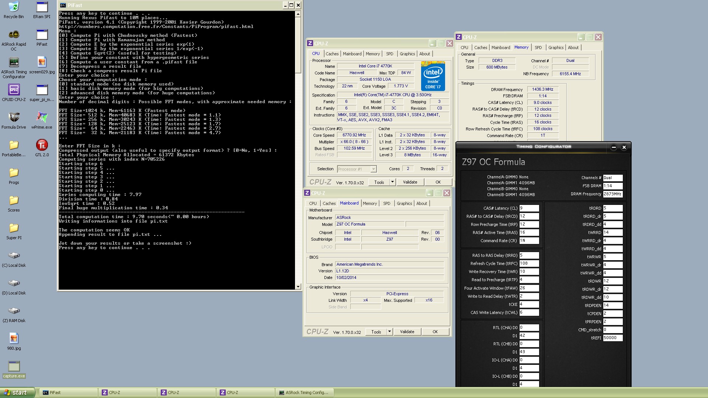Open the Progs folder icon

point(14,176)
